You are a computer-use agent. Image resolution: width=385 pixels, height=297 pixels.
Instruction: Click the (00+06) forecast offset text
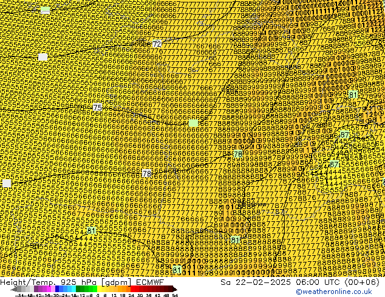(363, 282)
